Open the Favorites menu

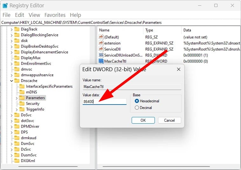[x=55, y=15]
